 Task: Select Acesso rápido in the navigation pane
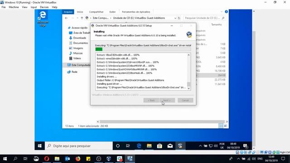coord(79,28)
